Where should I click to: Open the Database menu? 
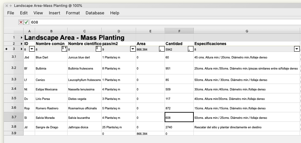95,13
